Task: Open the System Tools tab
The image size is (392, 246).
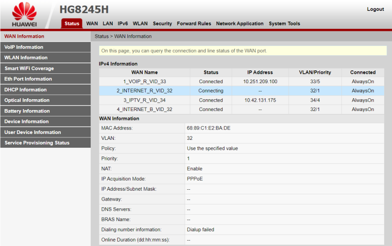Action: click(284, 23)
